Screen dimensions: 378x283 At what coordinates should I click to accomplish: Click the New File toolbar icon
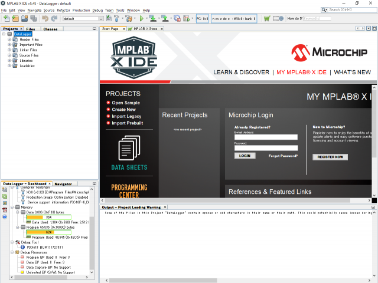tap(6, 18)
